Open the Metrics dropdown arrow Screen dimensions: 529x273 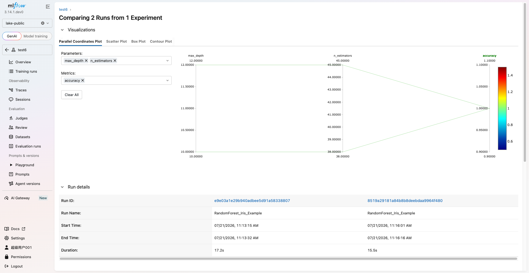(x=167, y=80)
